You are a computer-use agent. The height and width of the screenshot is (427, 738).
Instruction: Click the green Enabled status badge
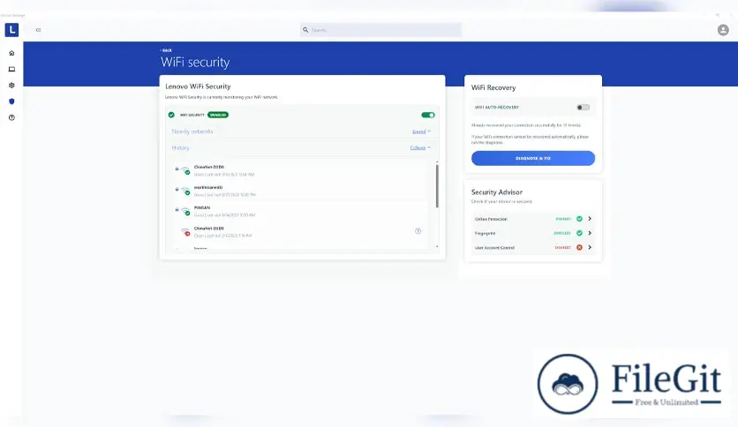218,115
